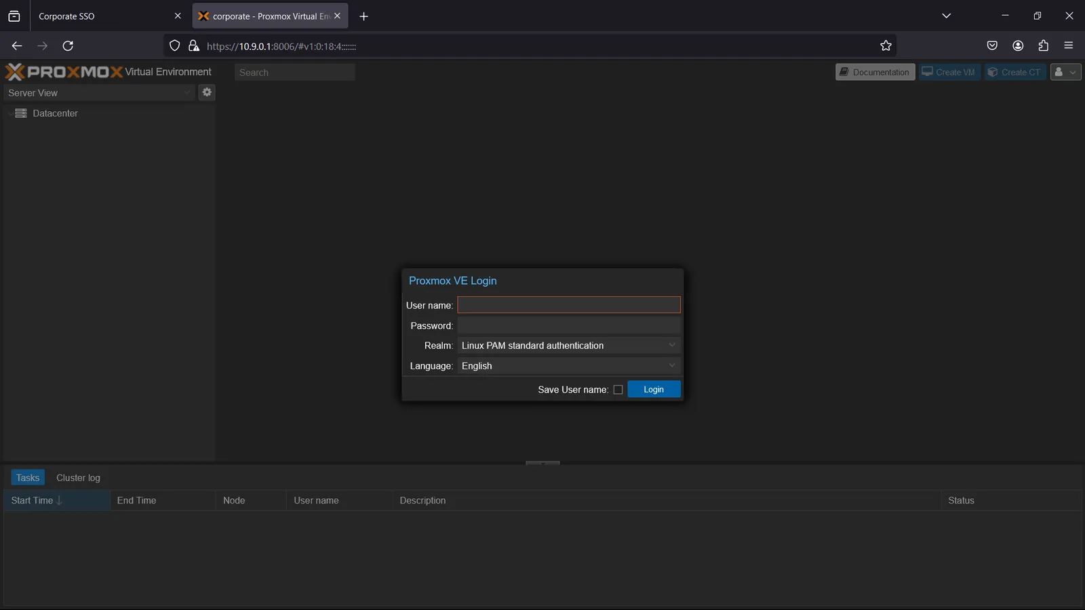The height and width of the screenshot is (610, 1085).
Task: Click the Create CT button
Action: pyautogui.click(x=1015, y=72)
